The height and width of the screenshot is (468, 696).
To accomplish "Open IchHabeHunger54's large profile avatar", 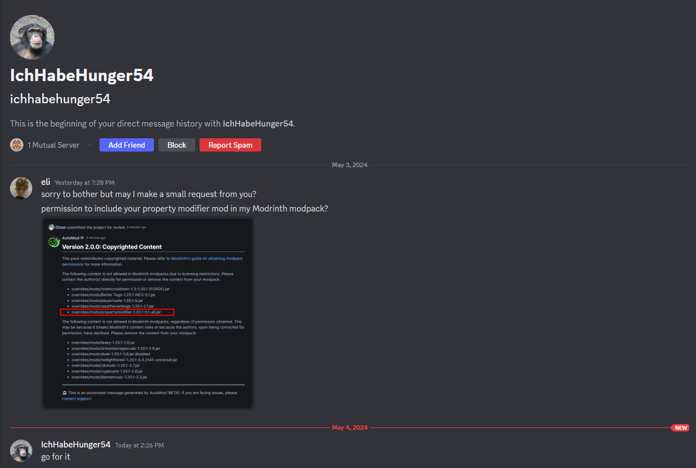I will pos(32,37).
